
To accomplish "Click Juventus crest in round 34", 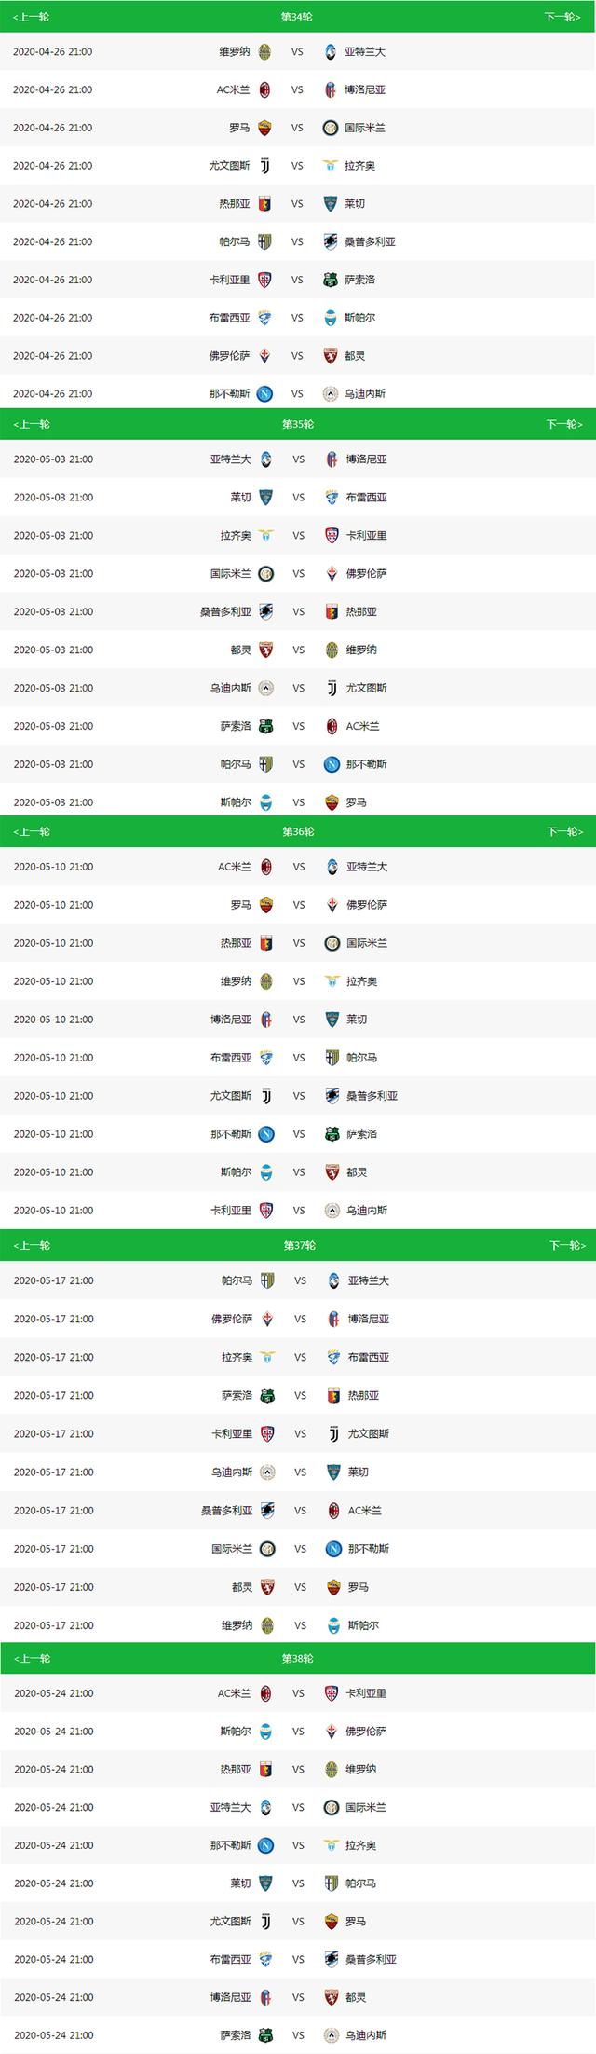I will click(264, 166).
